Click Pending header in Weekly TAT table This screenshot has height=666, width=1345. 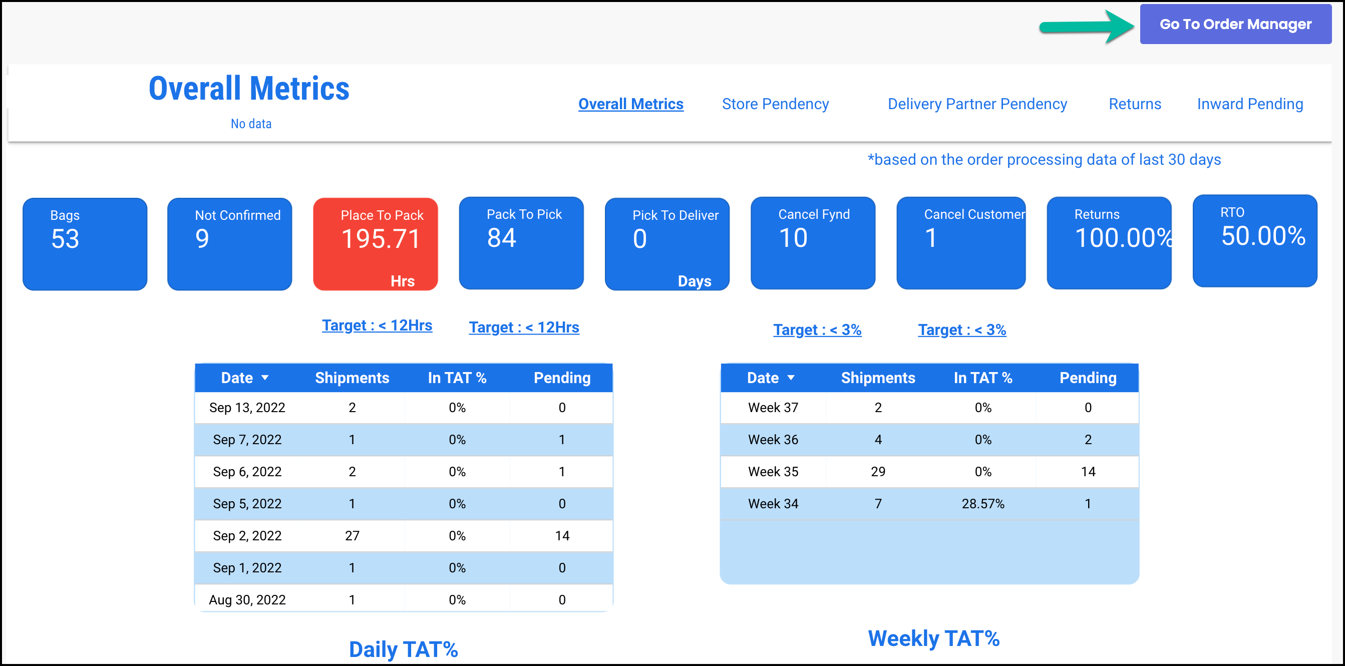[x=1088, y=378]
